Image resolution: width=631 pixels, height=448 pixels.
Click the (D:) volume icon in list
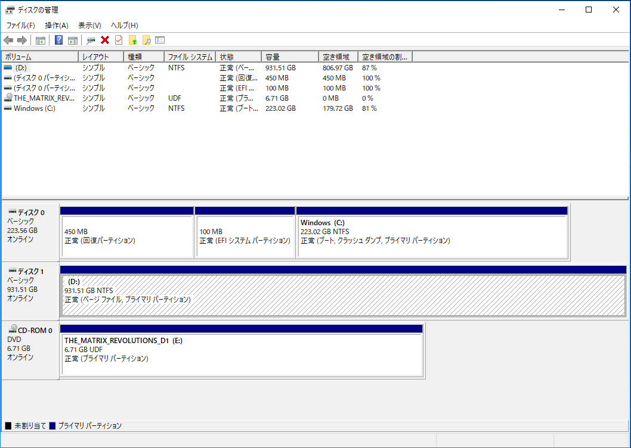(x=8, y=67)
